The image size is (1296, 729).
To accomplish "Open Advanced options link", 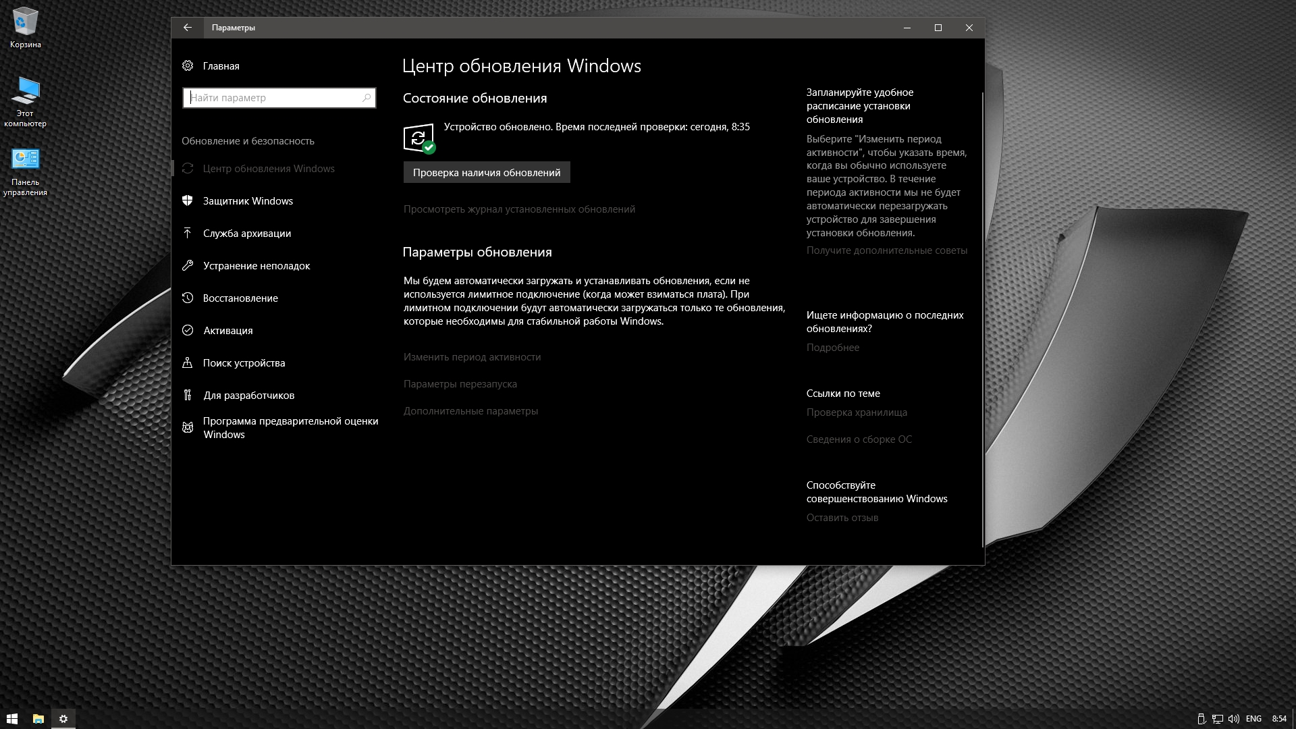I will point(470,411).
